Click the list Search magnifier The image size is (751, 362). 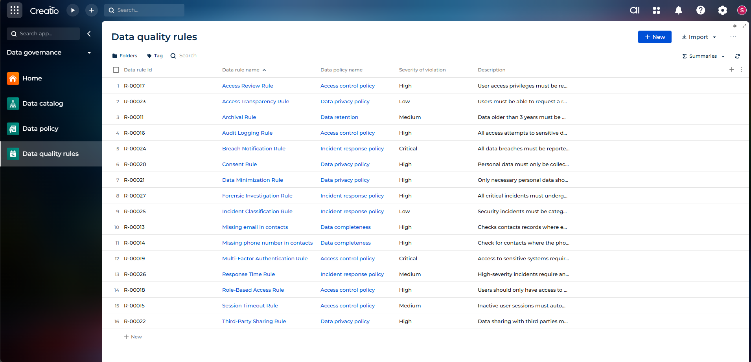coord(173,56)
